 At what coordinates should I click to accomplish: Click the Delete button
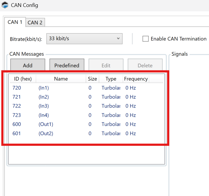click(x=145, y=65)
